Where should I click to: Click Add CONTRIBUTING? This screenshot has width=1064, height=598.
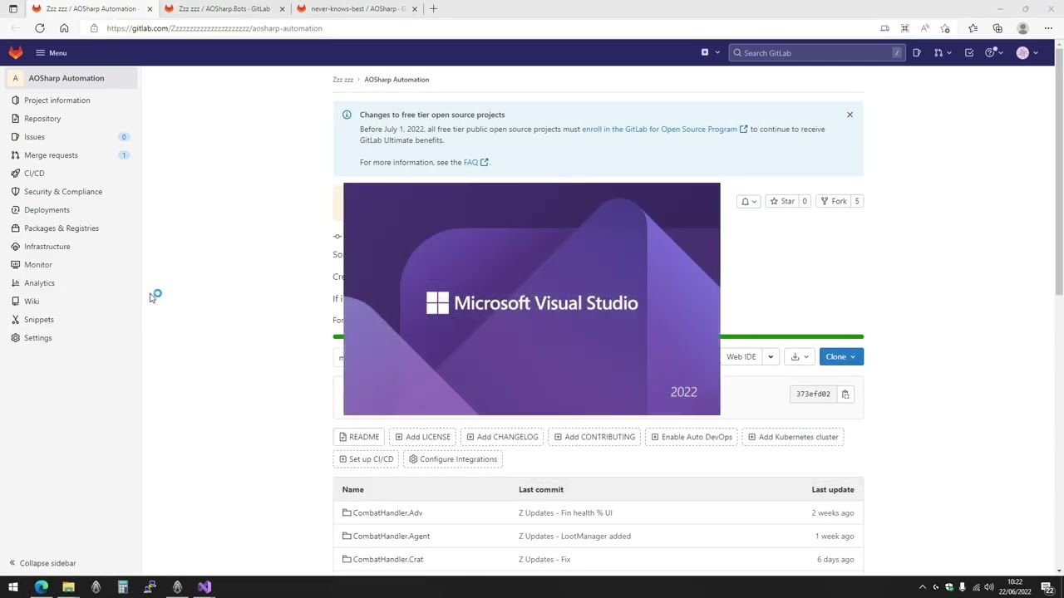(594, 437)
